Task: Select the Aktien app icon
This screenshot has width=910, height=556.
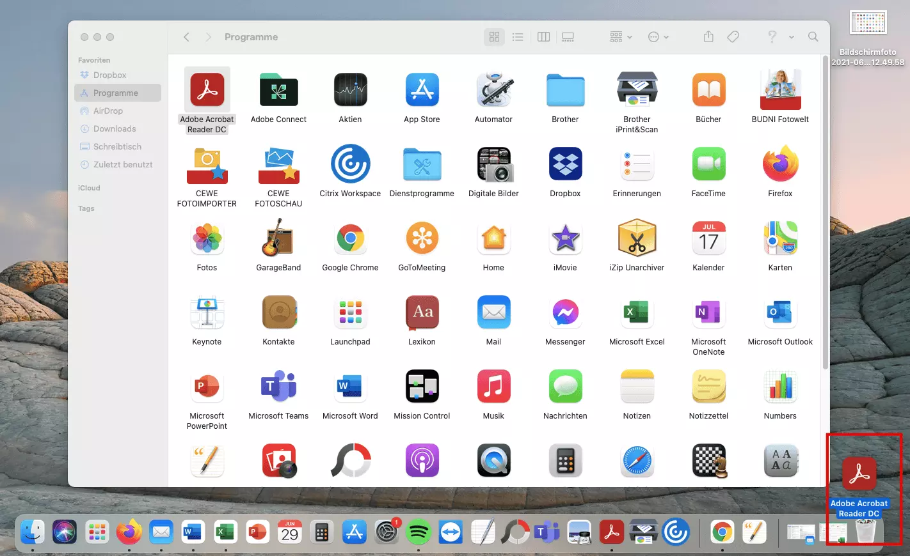Action: [x=350, y=90]
